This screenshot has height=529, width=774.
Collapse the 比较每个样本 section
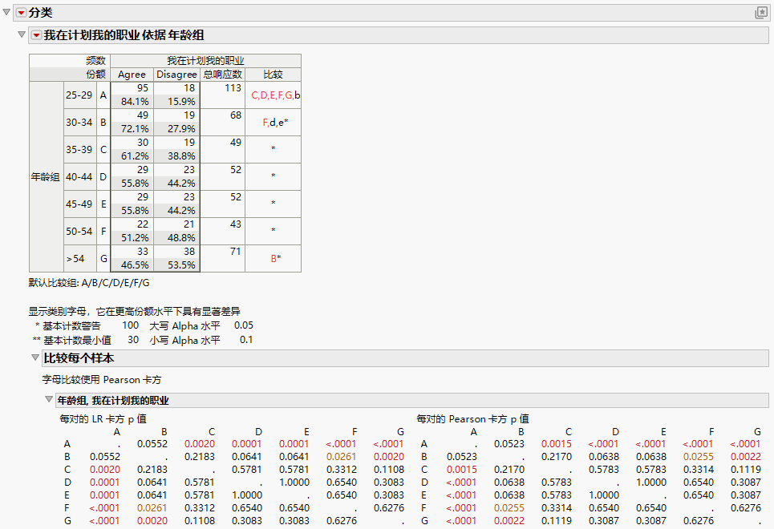pos(35,357)
